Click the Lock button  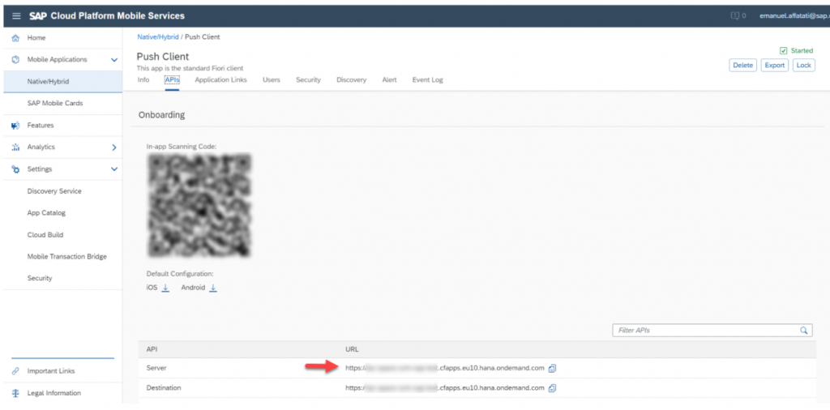[x=803, y=66]
